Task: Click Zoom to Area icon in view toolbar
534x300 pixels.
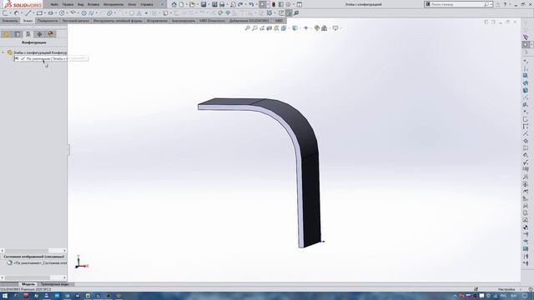Action: pyautogui.click(x=254, y=28)
